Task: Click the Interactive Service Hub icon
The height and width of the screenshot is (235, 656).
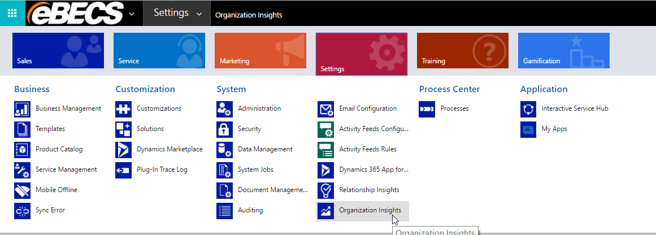Action: tap(528, 108)
